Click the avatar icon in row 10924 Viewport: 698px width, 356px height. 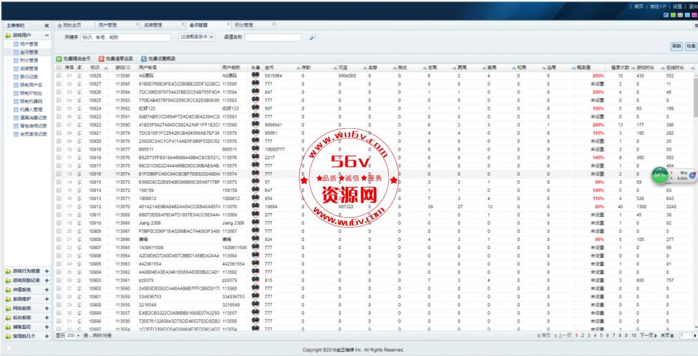tap(255, 108)
